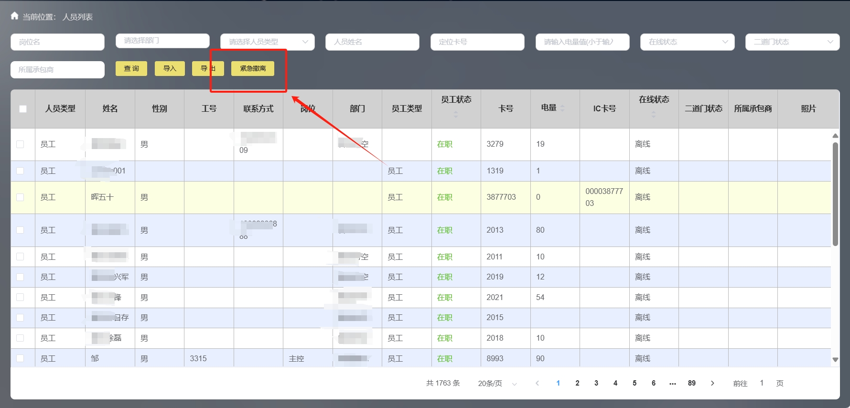Open the 请选择人员类型 dropdown
850x408 pixels.
point(267,42)
